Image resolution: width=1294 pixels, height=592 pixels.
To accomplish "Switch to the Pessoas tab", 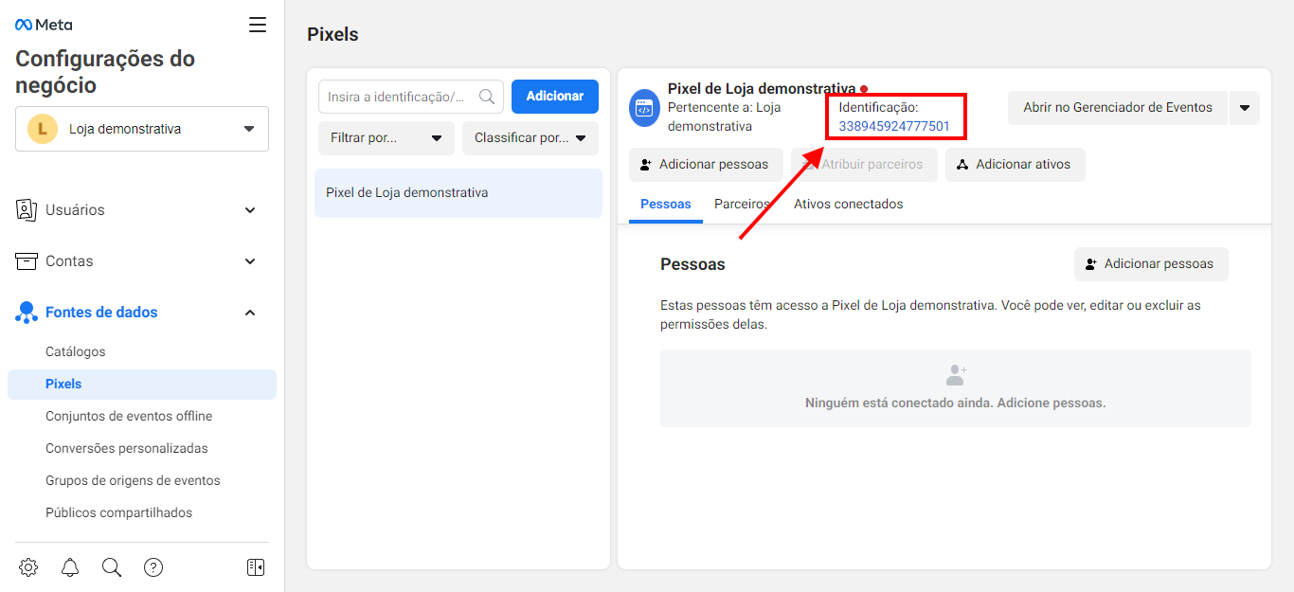I will pyautogui.click(x=666, y=205).
